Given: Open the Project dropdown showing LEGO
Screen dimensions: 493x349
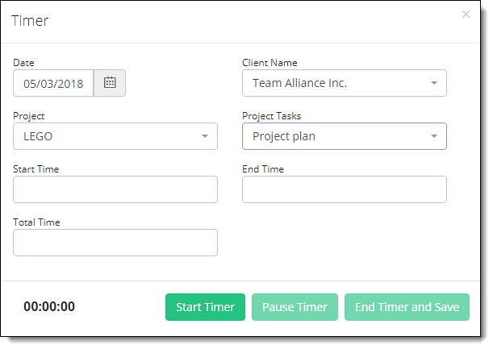Looking at the screenshot, I should coord(115,136).
